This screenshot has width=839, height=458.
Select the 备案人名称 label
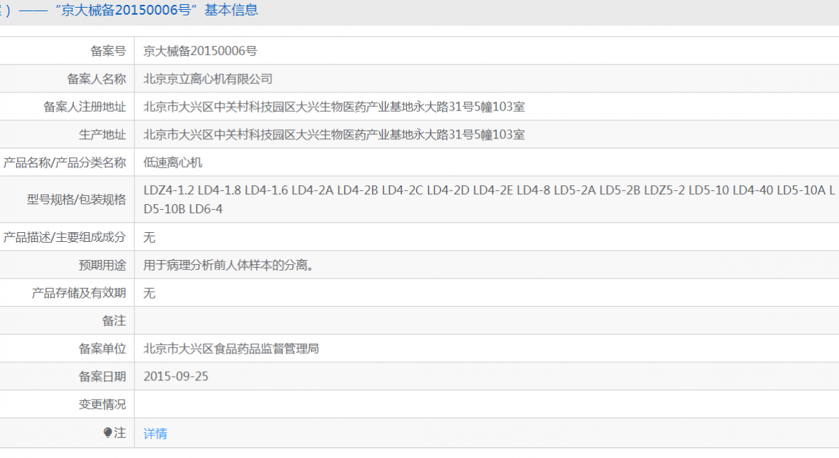point(96,79)
